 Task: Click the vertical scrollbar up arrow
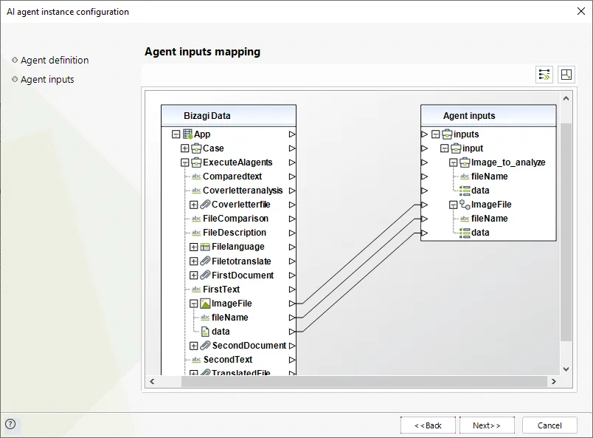(x=566, y=98)
